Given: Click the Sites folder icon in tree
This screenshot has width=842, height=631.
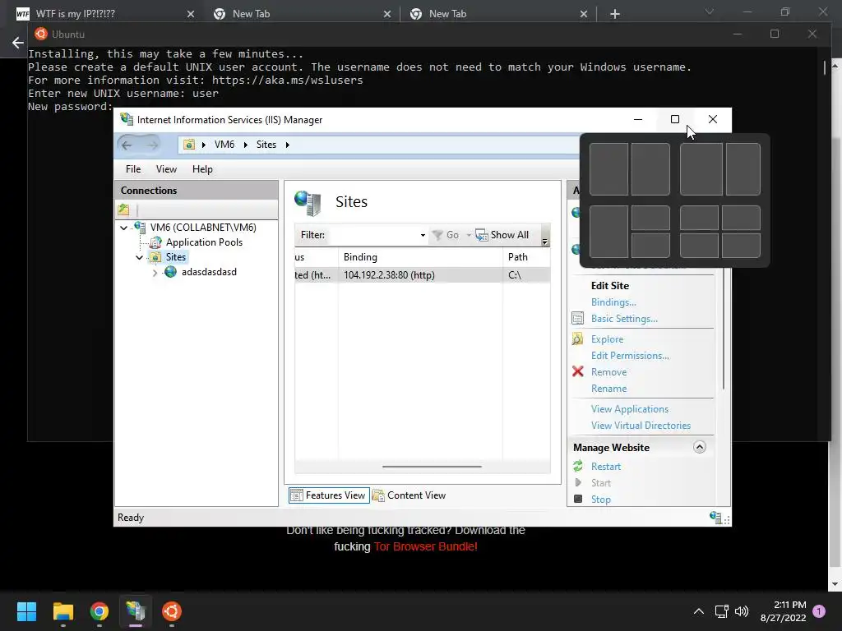Looking at the screenshot, I should pyautogui.click(x=155, y=257).
